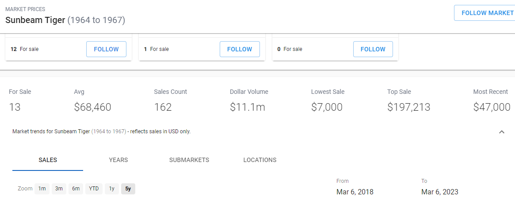Click the FOLLOW MARKET button
This screenshot has width=515, height=205.
[x=485, y=13]
